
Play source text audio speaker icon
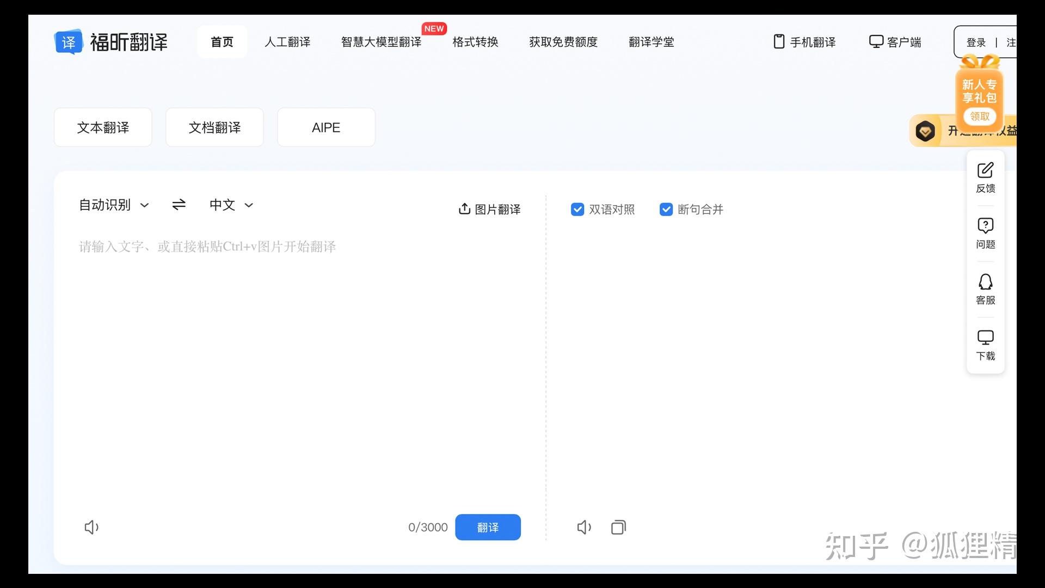click(91, 527)
